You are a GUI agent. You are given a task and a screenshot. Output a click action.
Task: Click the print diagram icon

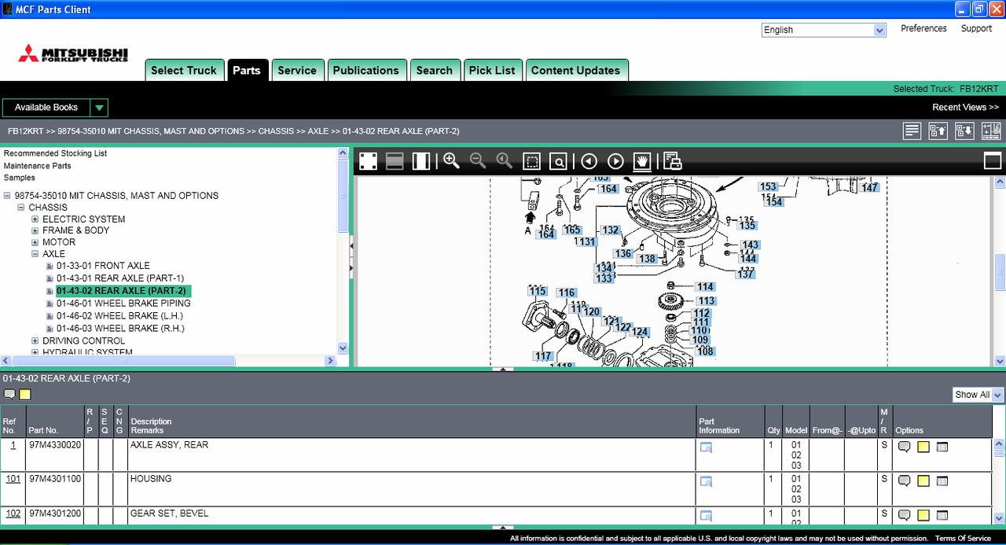click(x=673, y=161)
